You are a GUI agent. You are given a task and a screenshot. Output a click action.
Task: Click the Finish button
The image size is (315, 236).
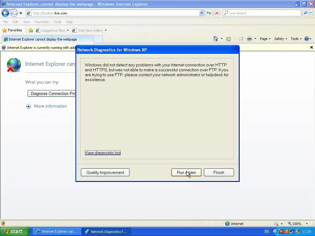[219, 172]
